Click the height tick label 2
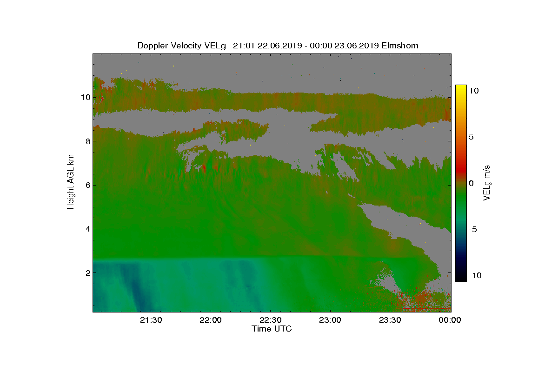The height and width of the screenshot is (372, 558). click(x=87, y=272)
